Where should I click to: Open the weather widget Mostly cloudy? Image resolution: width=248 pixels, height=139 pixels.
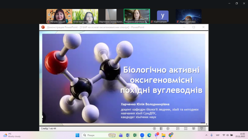11,135
